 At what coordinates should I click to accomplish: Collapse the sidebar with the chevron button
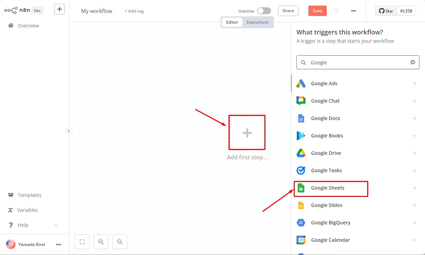[69, 131]
